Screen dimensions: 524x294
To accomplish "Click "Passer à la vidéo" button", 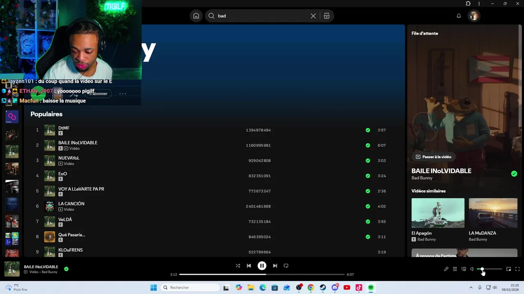I will coord(434,157).
